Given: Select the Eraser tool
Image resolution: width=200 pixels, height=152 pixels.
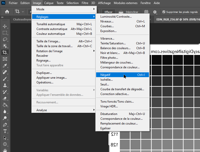Looking at the screenshot, I should (x=5, y=99).
